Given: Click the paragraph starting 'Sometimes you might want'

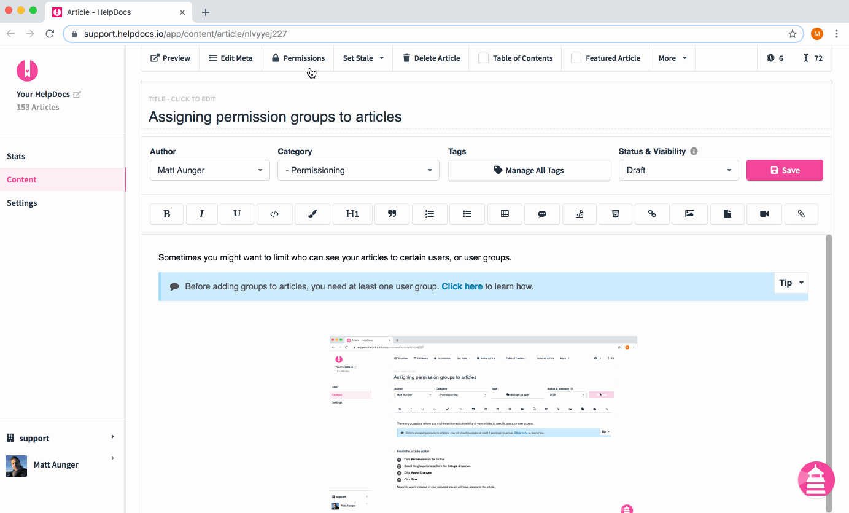Looking at the screenshot, I should 335,257.
